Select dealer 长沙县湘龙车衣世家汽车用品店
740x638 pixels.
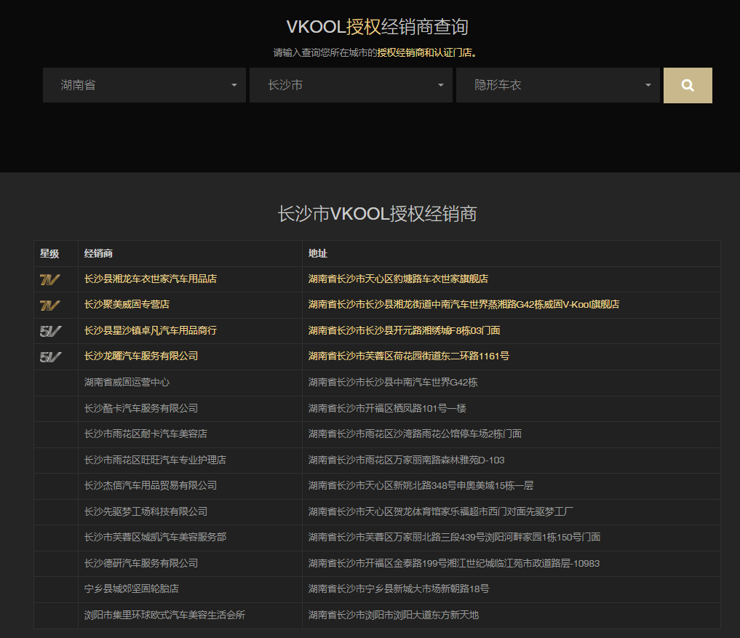tap(150, 279)
